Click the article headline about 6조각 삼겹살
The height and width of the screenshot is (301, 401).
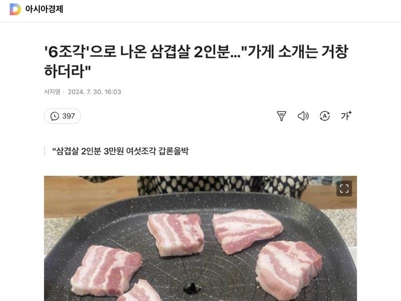196,61
